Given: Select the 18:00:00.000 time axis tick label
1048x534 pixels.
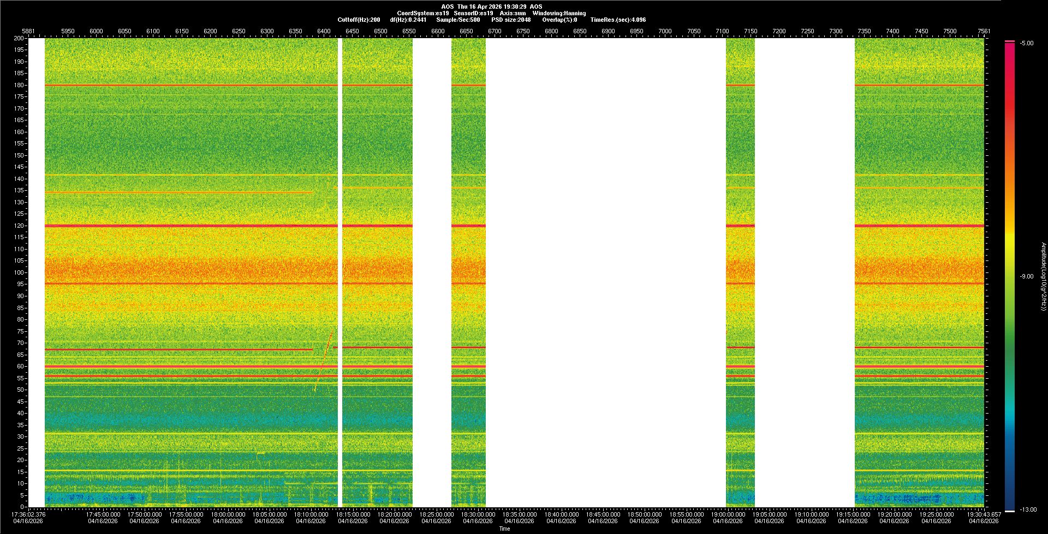Looking at the screenshot, I should tap(228, 514).
